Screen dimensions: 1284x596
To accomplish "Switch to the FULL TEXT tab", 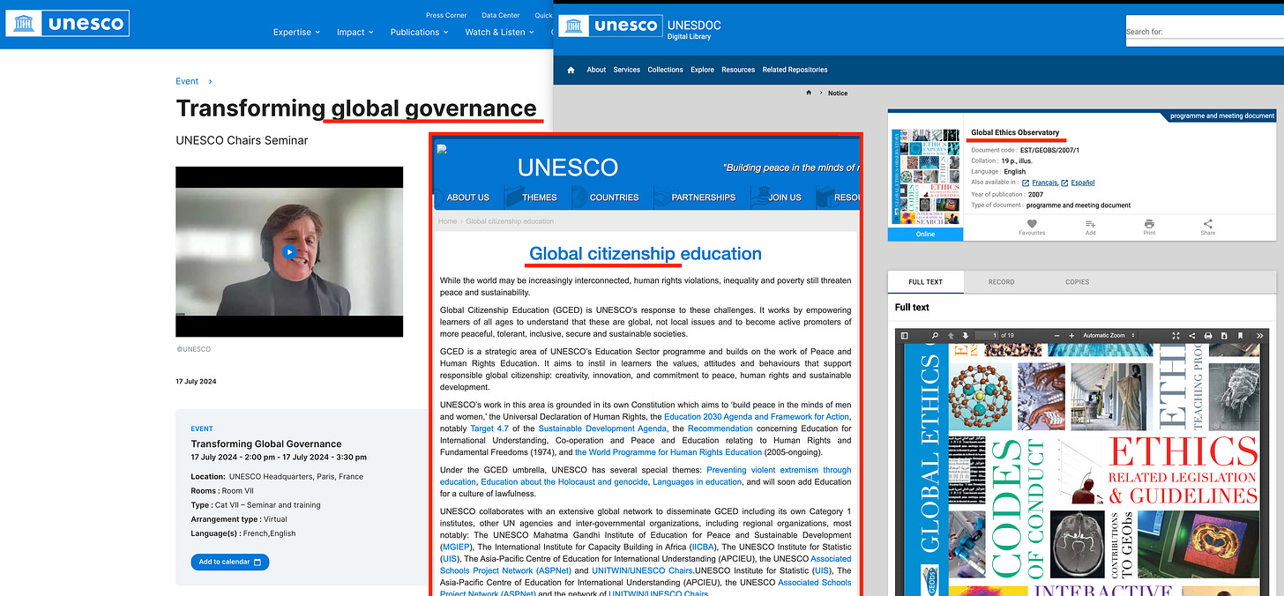I will click(x=926, y=282).
